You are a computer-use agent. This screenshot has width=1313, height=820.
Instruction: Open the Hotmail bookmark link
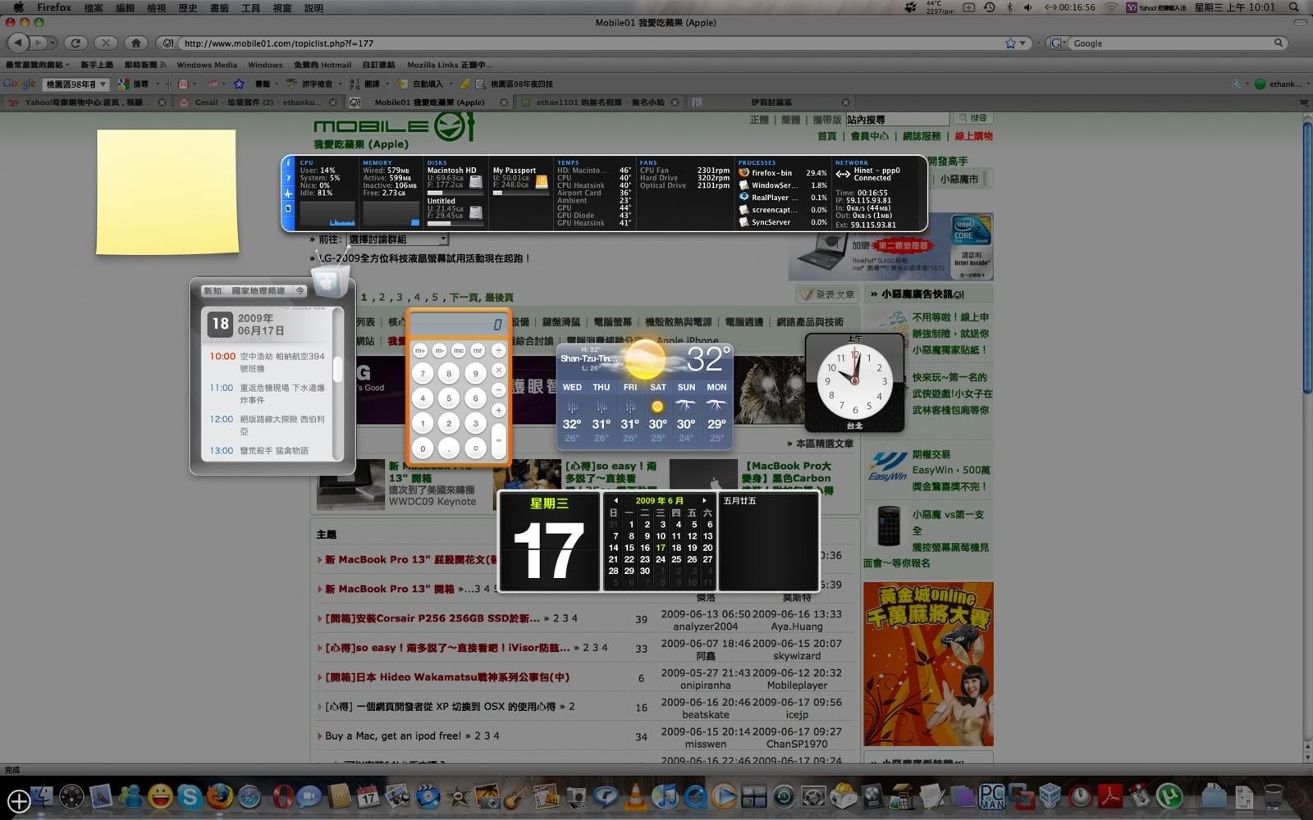click(323, 65)
